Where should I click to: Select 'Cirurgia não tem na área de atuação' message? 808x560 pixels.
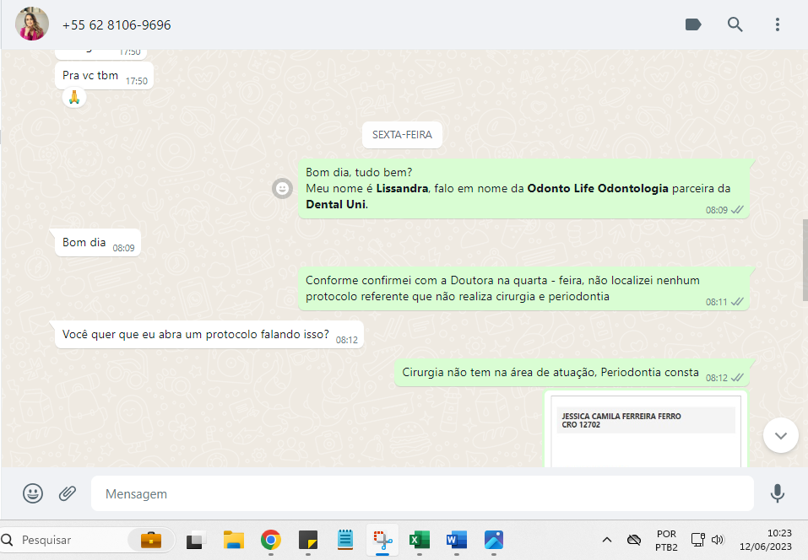(572, 373)
